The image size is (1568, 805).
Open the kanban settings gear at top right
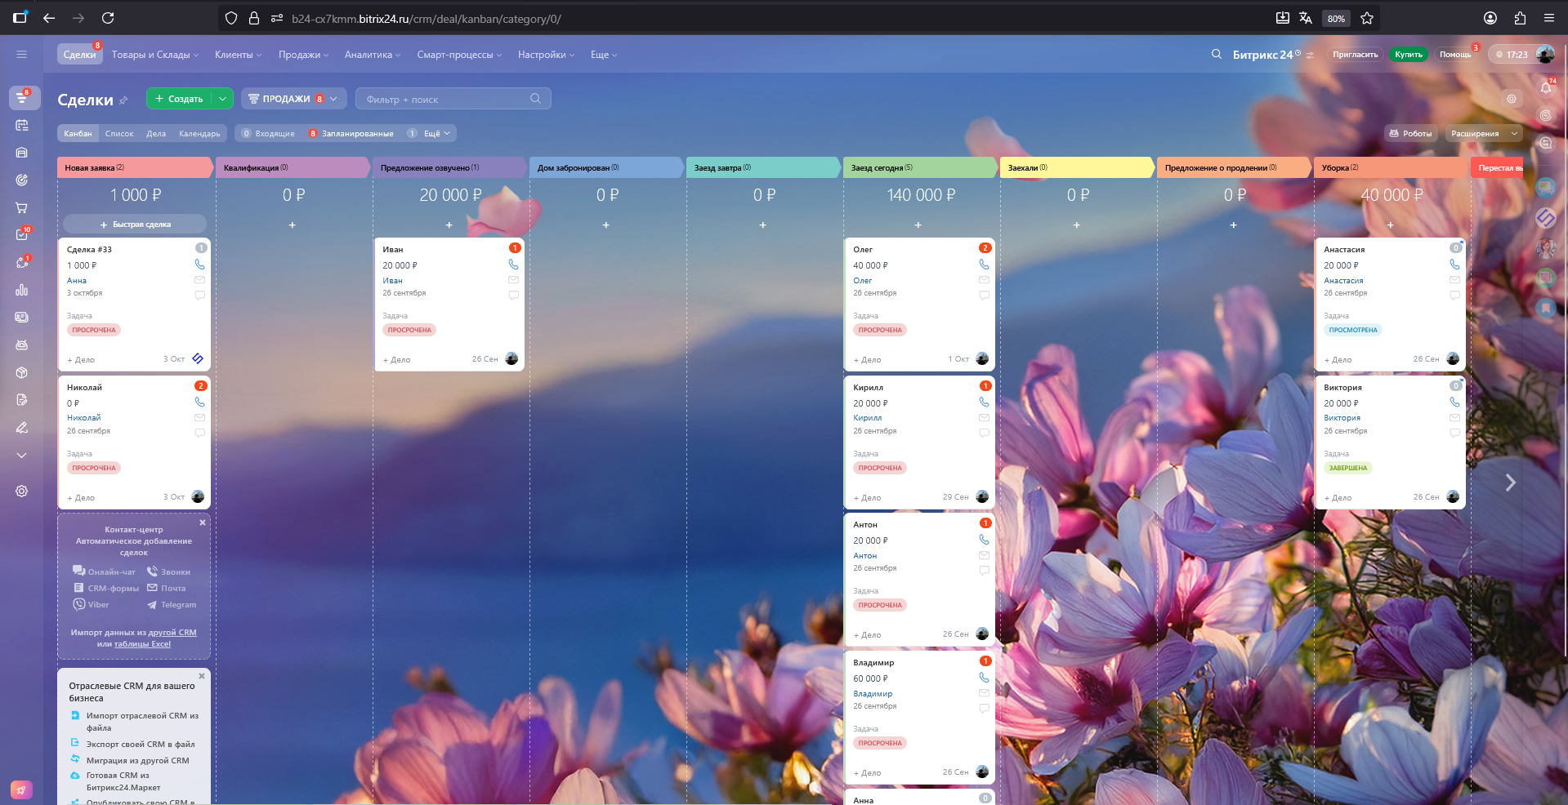pos(1512,99)
